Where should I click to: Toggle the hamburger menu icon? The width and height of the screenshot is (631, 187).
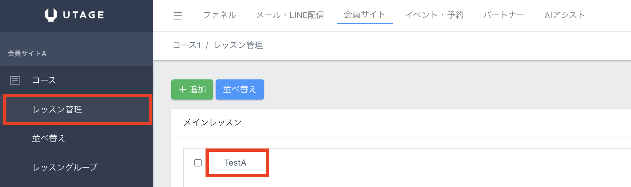coord(178,15)
